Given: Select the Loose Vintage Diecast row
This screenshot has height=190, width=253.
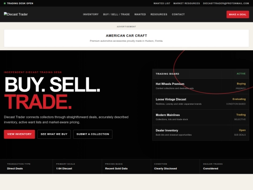Looking at the screenshot, I should point(201,102).
